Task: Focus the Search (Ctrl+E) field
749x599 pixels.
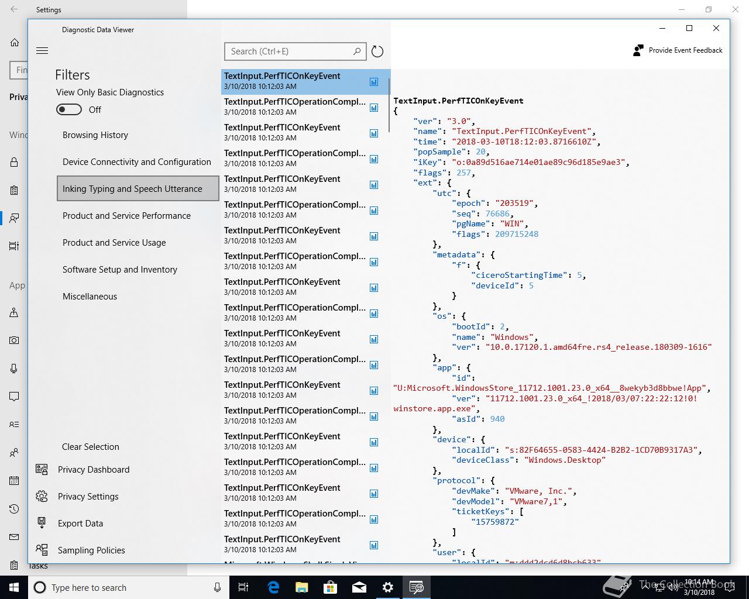Action: click(x=295, y=51)
